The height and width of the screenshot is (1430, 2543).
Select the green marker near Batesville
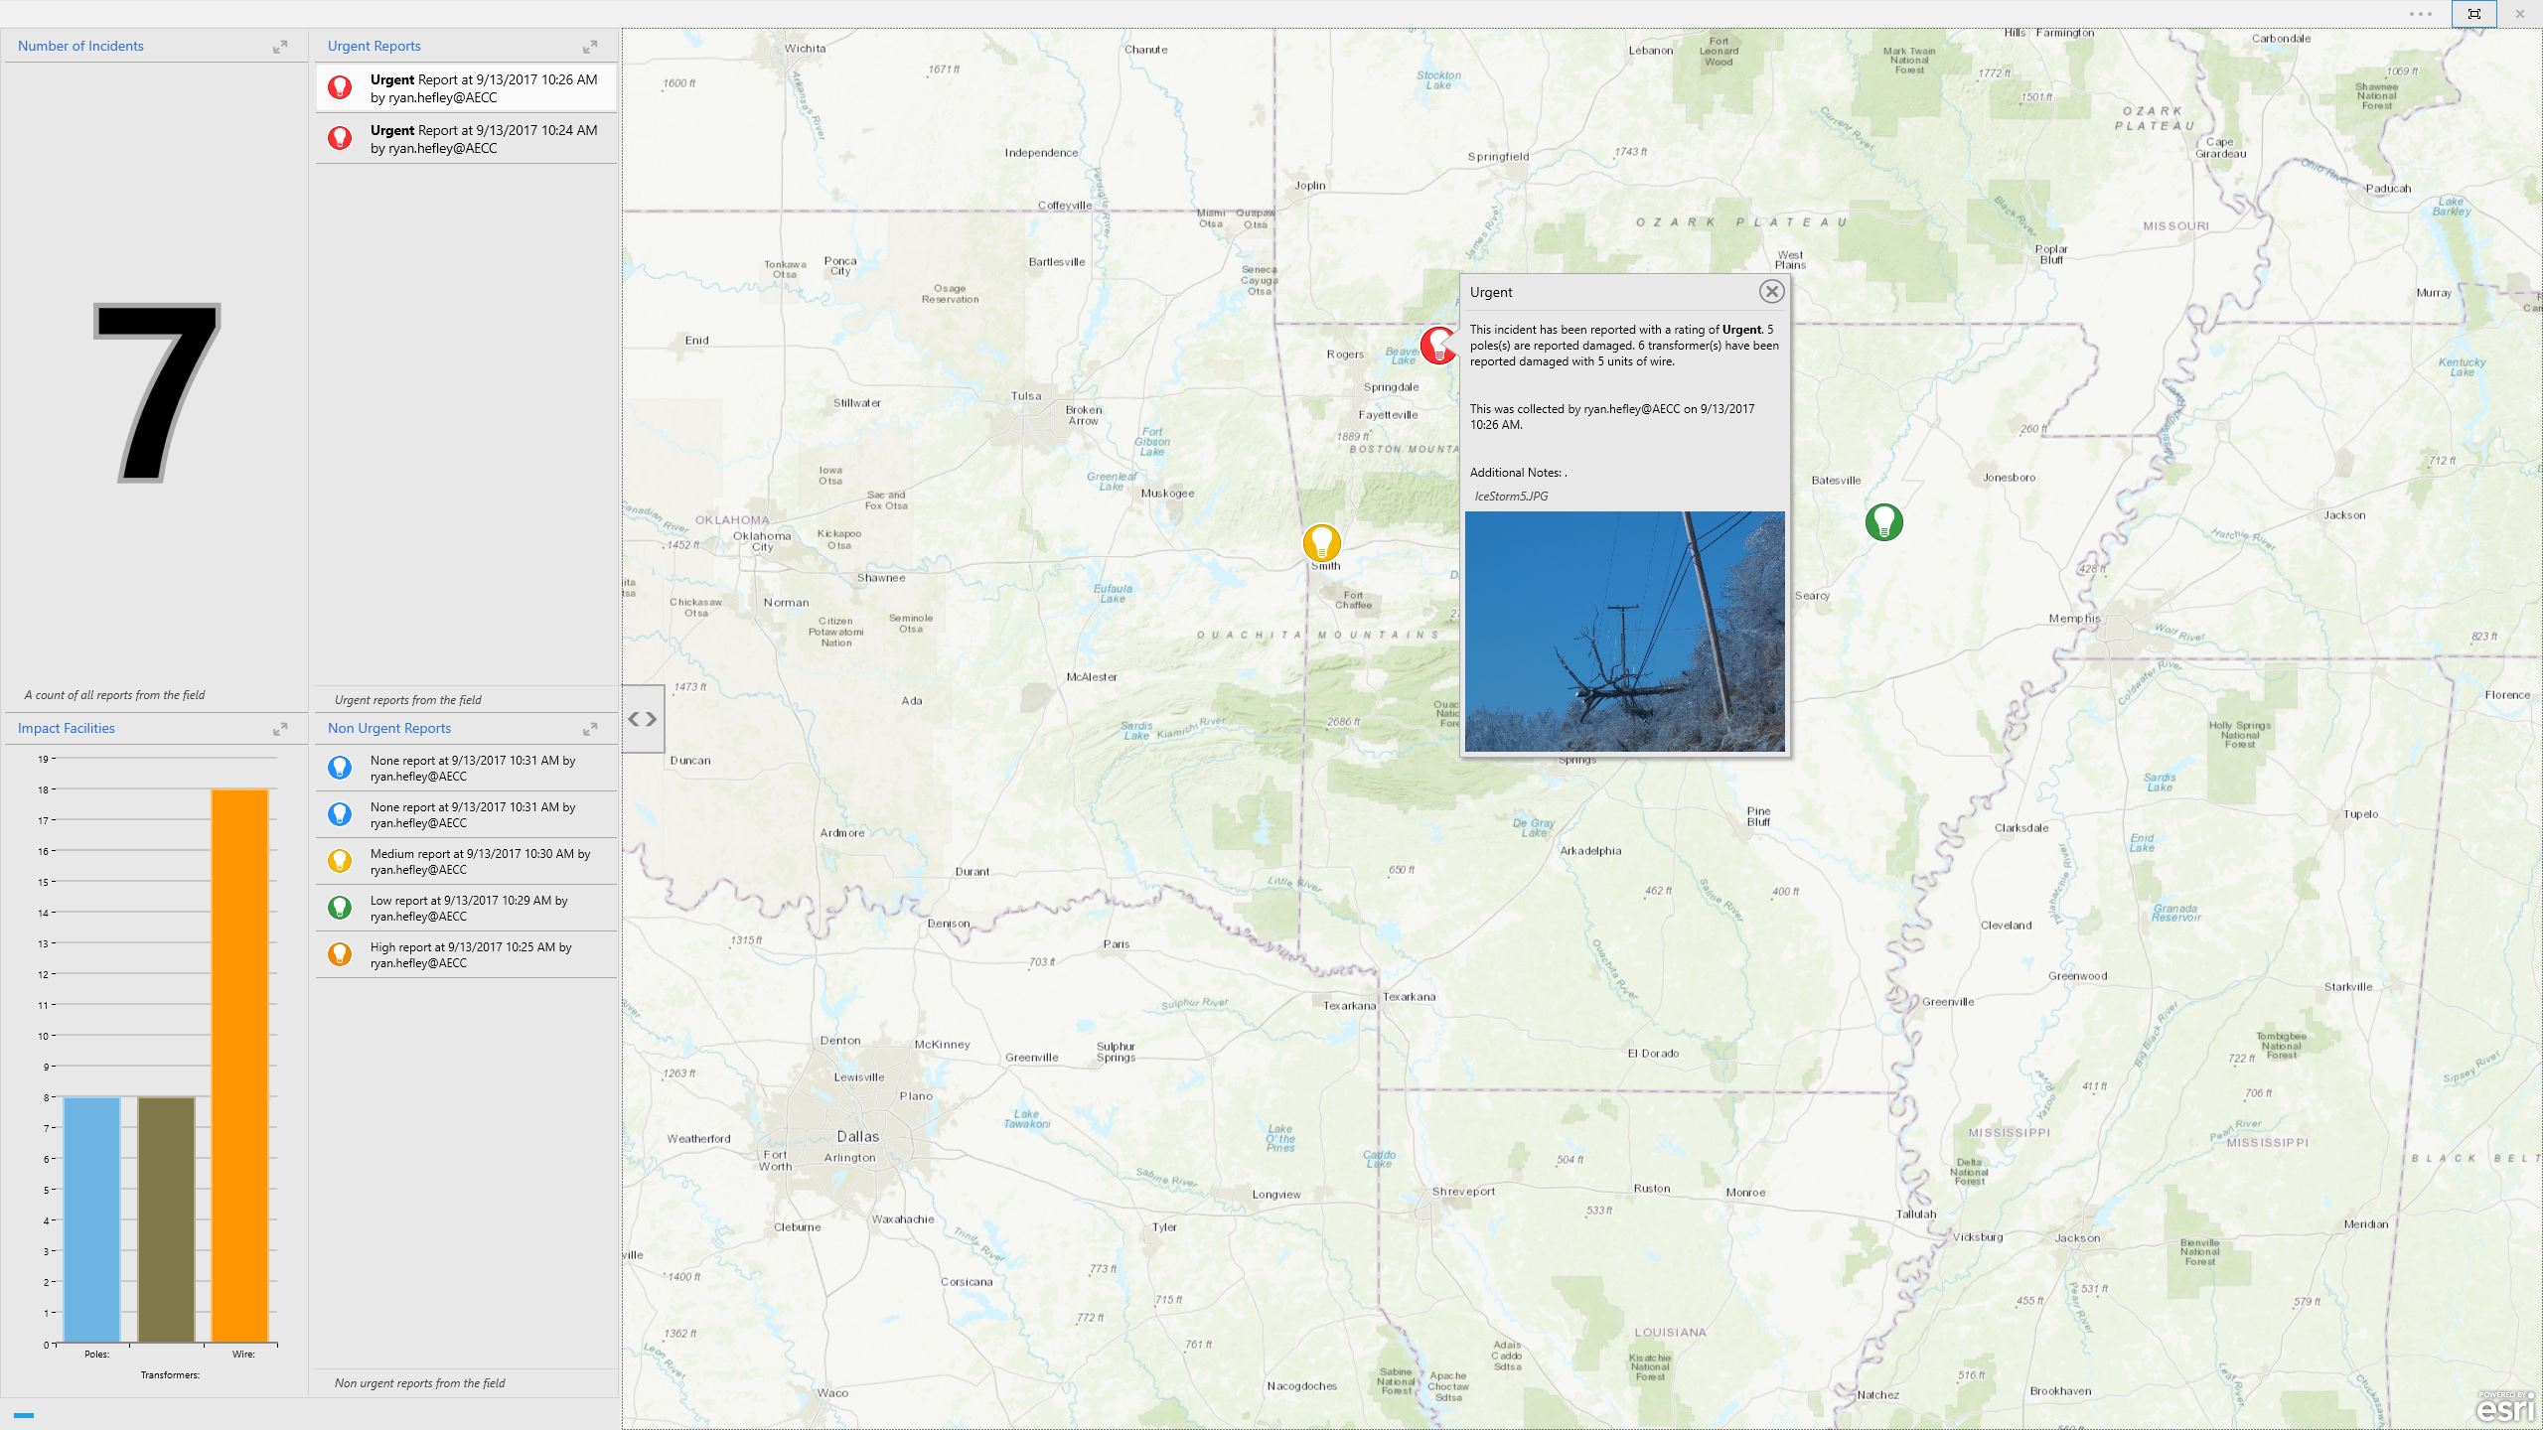pyautogui.click(x=1883, y=521)
